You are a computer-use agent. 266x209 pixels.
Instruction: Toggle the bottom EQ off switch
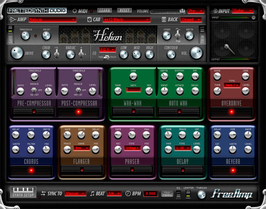click(178, 194)
